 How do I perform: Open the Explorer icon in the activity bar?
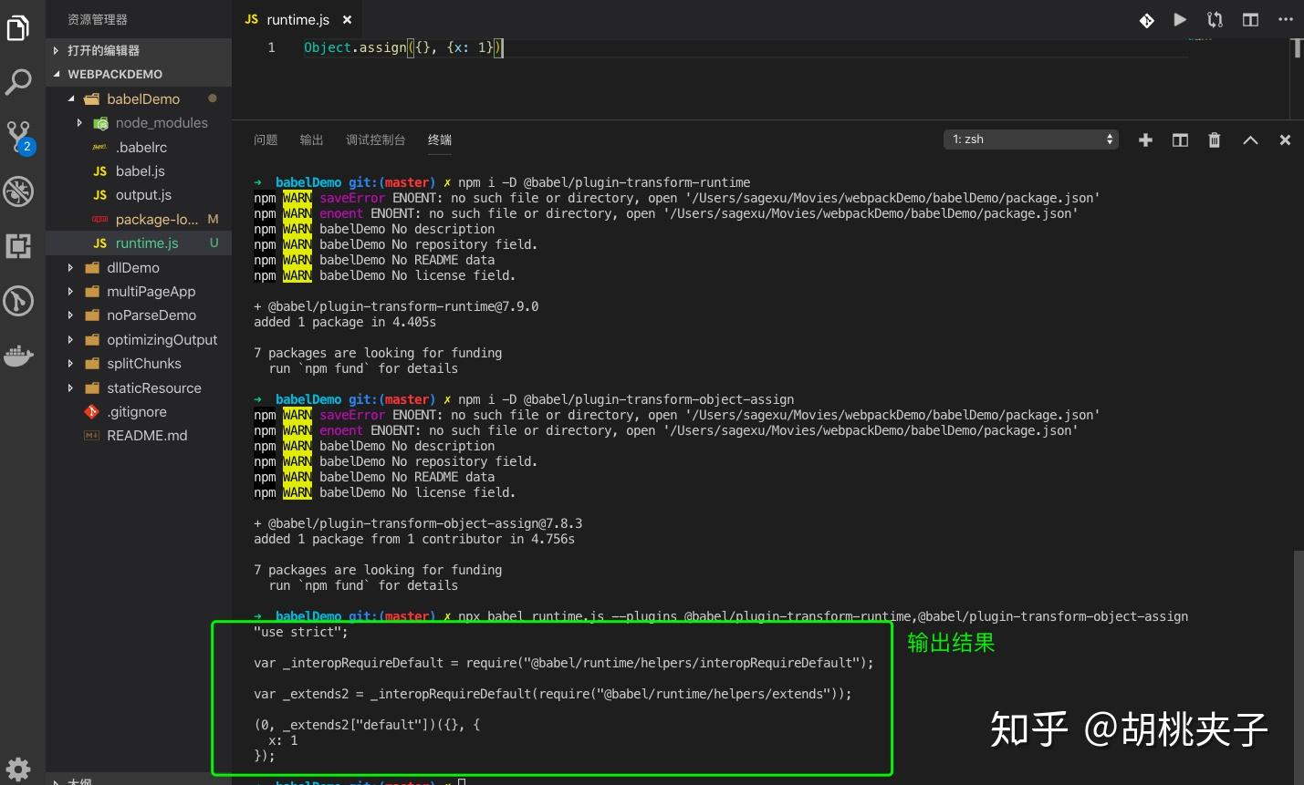click(18, 27)
